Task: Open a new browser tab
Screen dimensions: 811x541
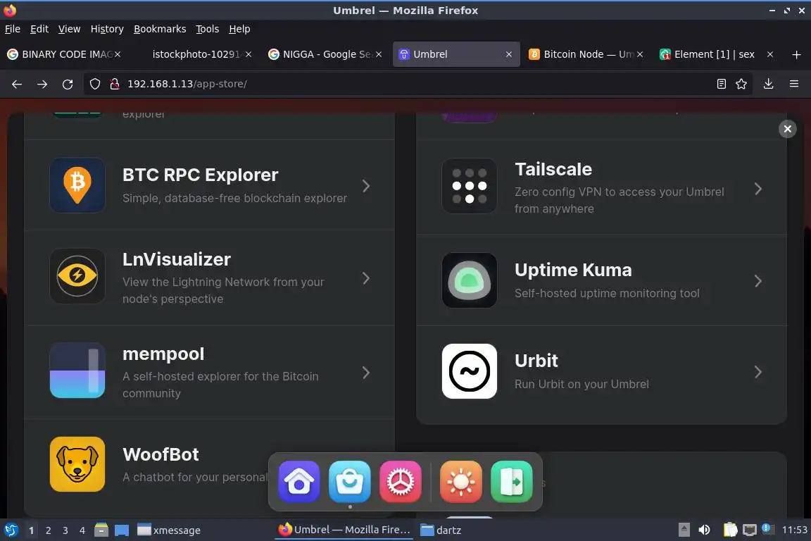Action: point(796,54)
